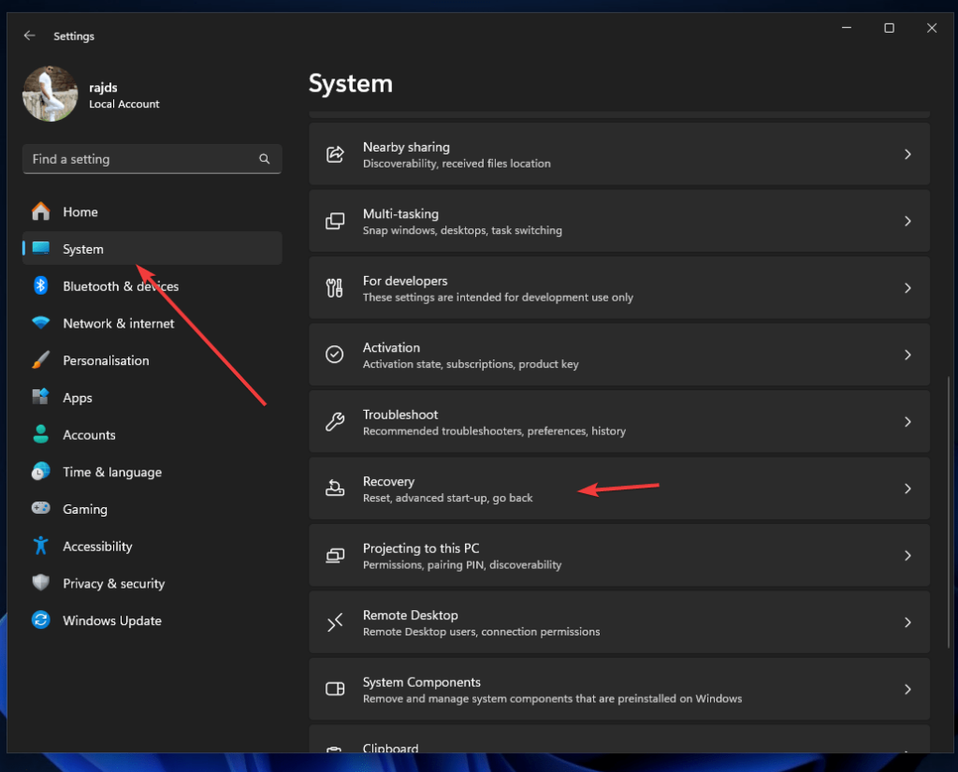Click the Activation checkmark icon
The height and width of the screenshot is (772, 958).
tap(335, 355)
